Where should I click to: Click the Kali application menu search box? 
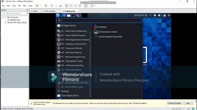[99, 20]
